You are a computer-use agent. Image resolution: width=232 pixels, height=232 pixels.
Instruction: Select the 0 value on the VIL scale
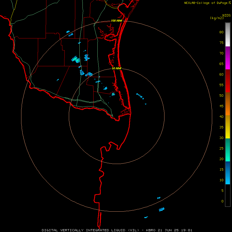[222, 201]
